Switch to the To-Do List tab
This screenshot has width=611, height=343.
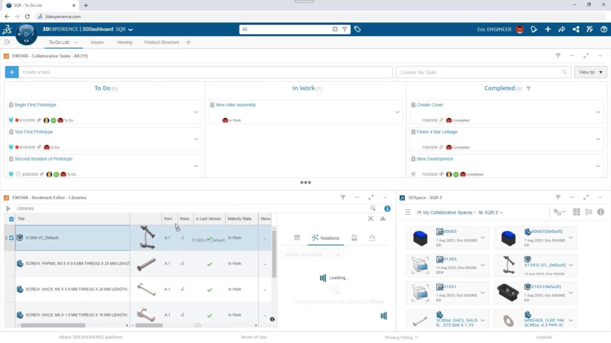59,42
